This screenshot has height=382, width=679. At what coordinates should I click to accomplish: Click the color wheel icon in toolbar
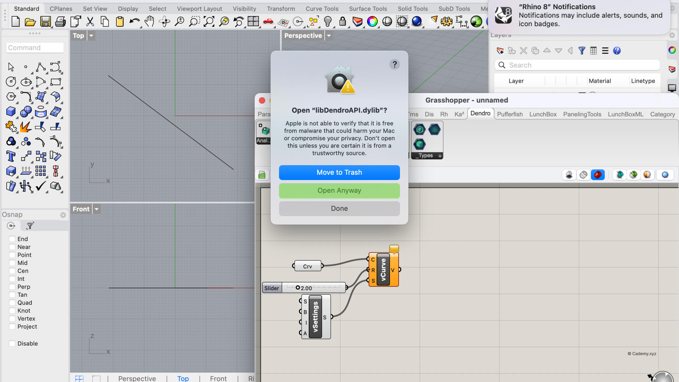point(372,22)
